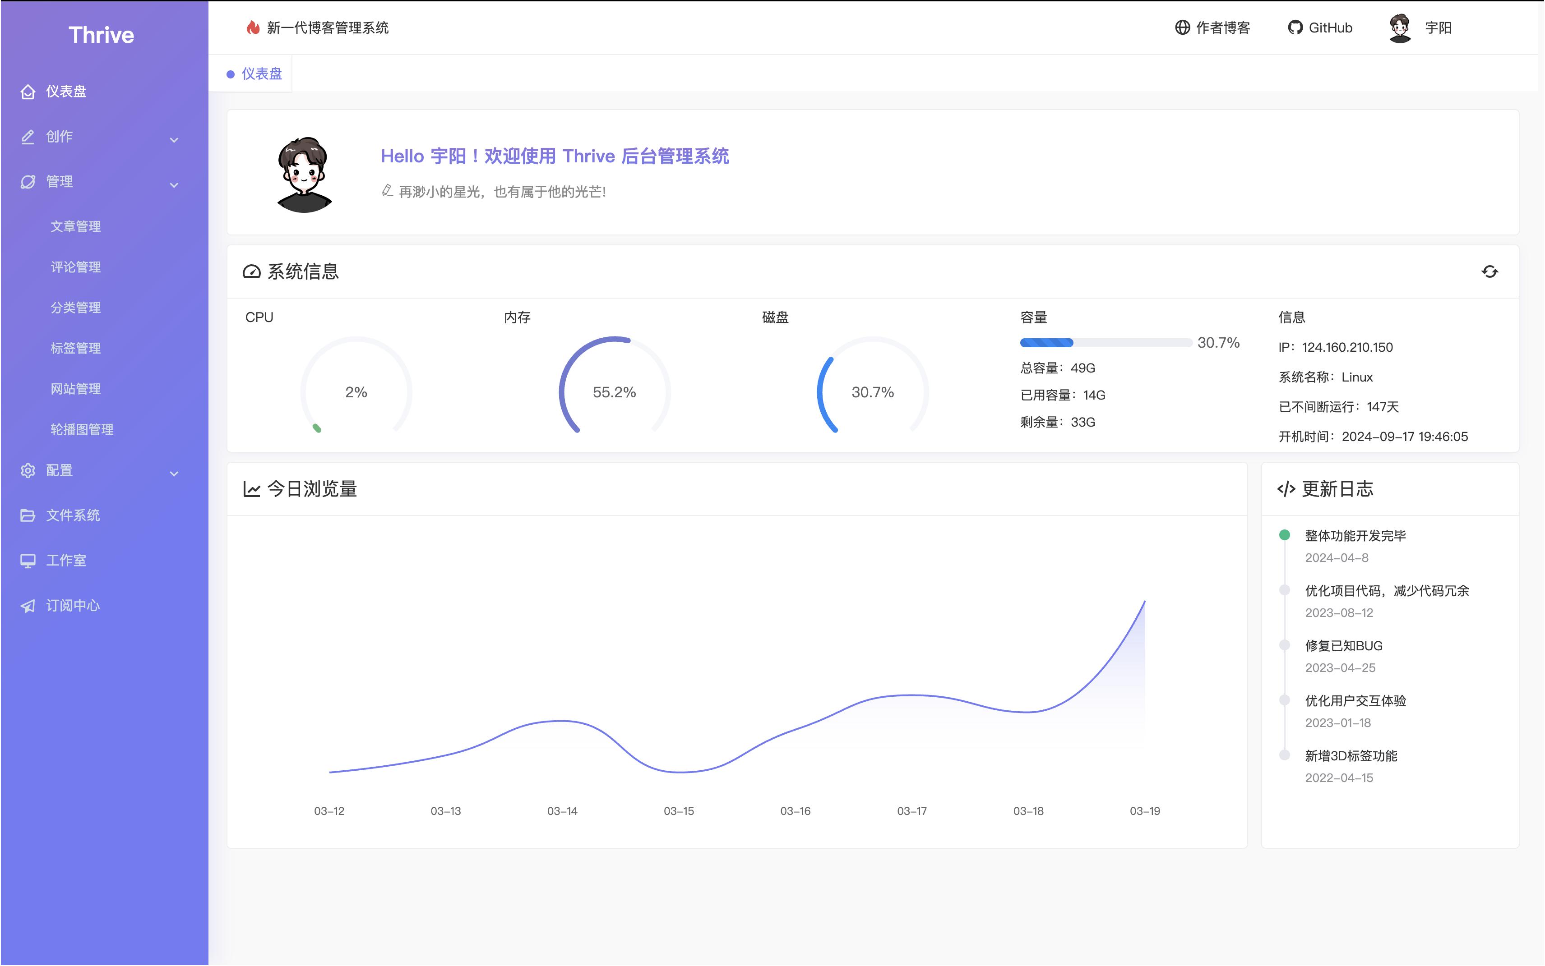Click the pencil icon beside 创作

28,137
